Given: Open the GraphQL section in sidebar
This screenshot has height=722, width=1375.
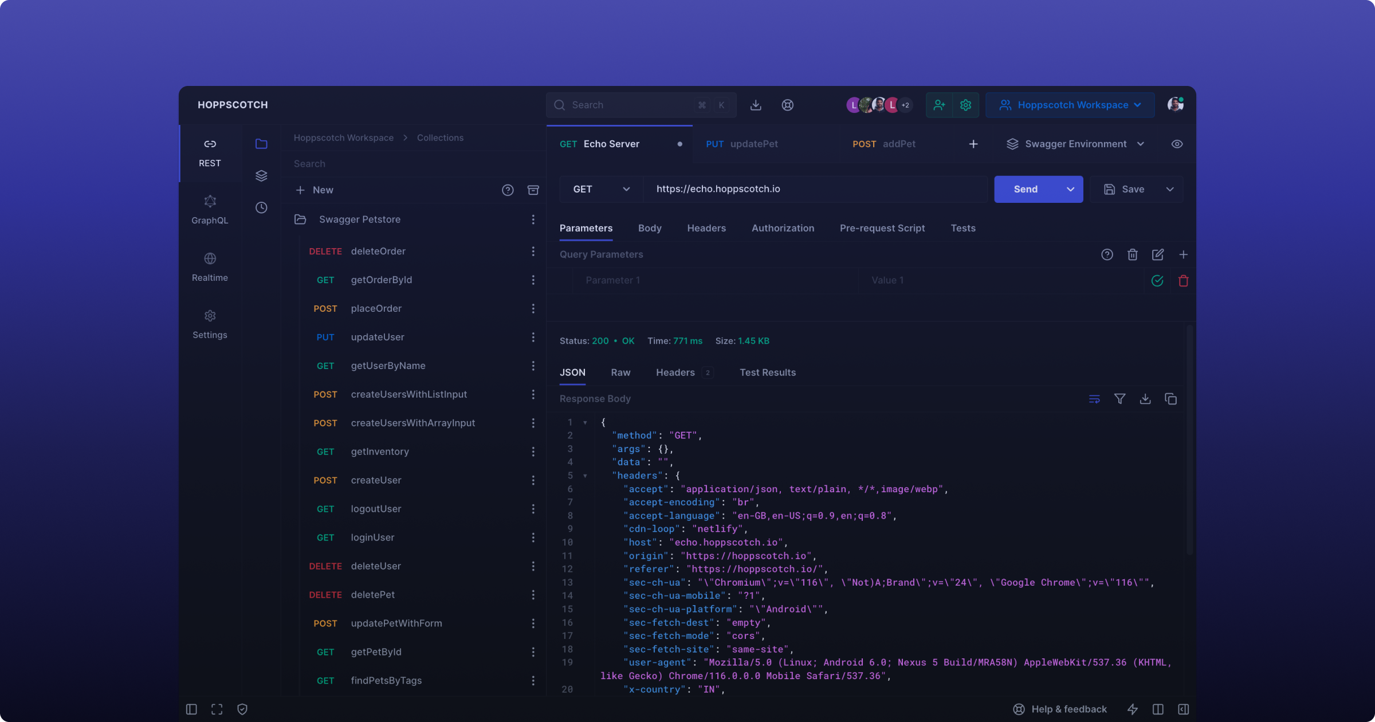Looking at the screenshot, I should coord(210,209).
